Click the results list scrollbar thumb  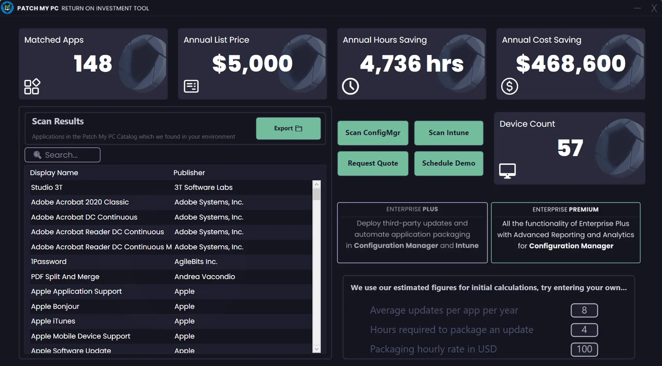coord(317,194)
